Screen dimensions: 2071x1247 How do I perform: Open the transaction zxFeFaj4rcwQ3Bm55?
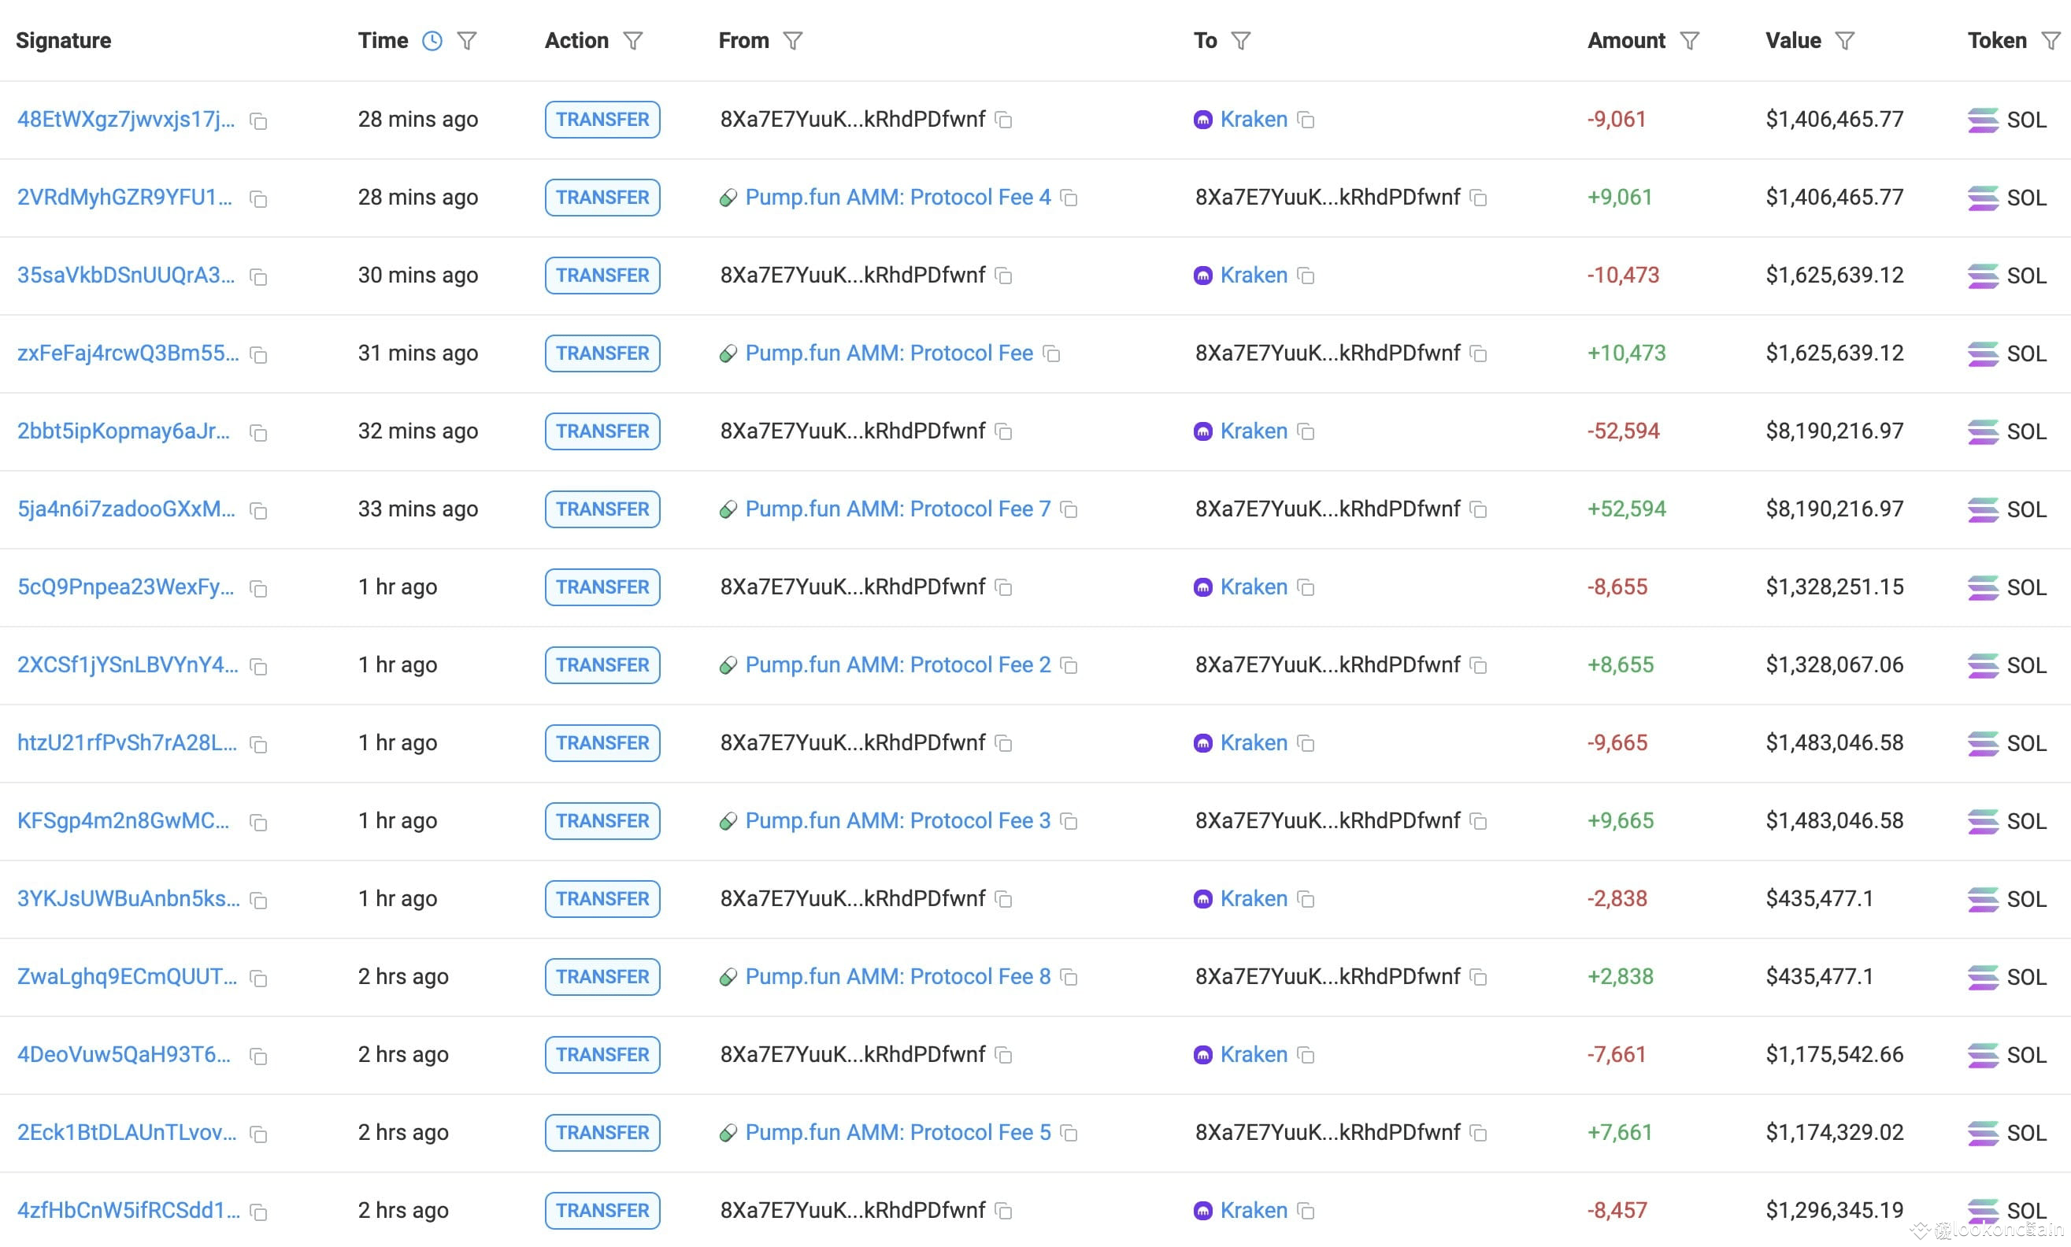click(x=128, y=353)
